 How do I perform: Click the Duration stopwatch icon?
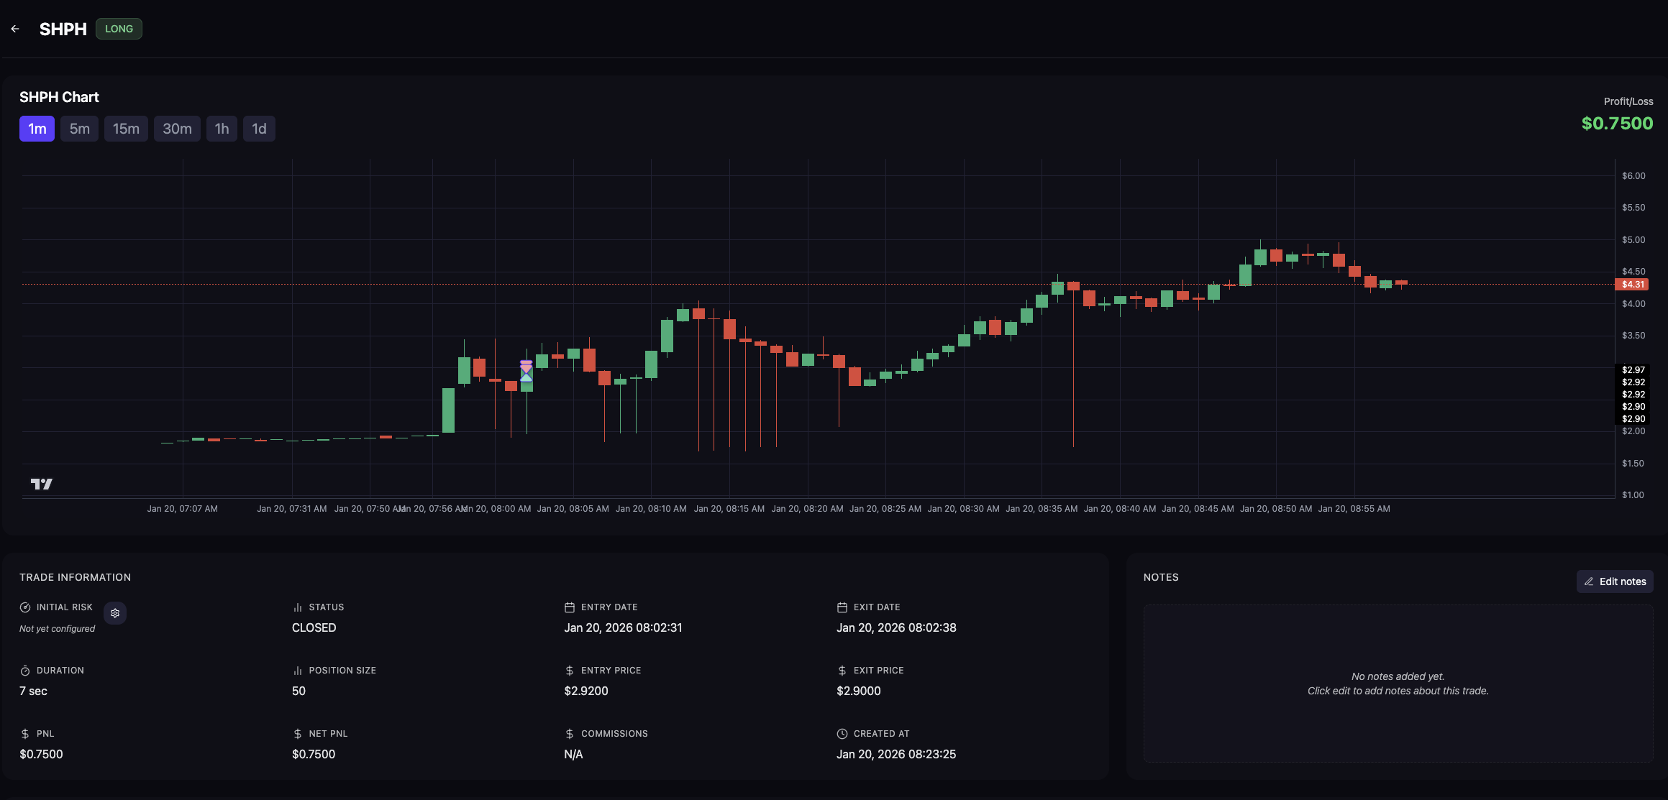tap(25, 671)
